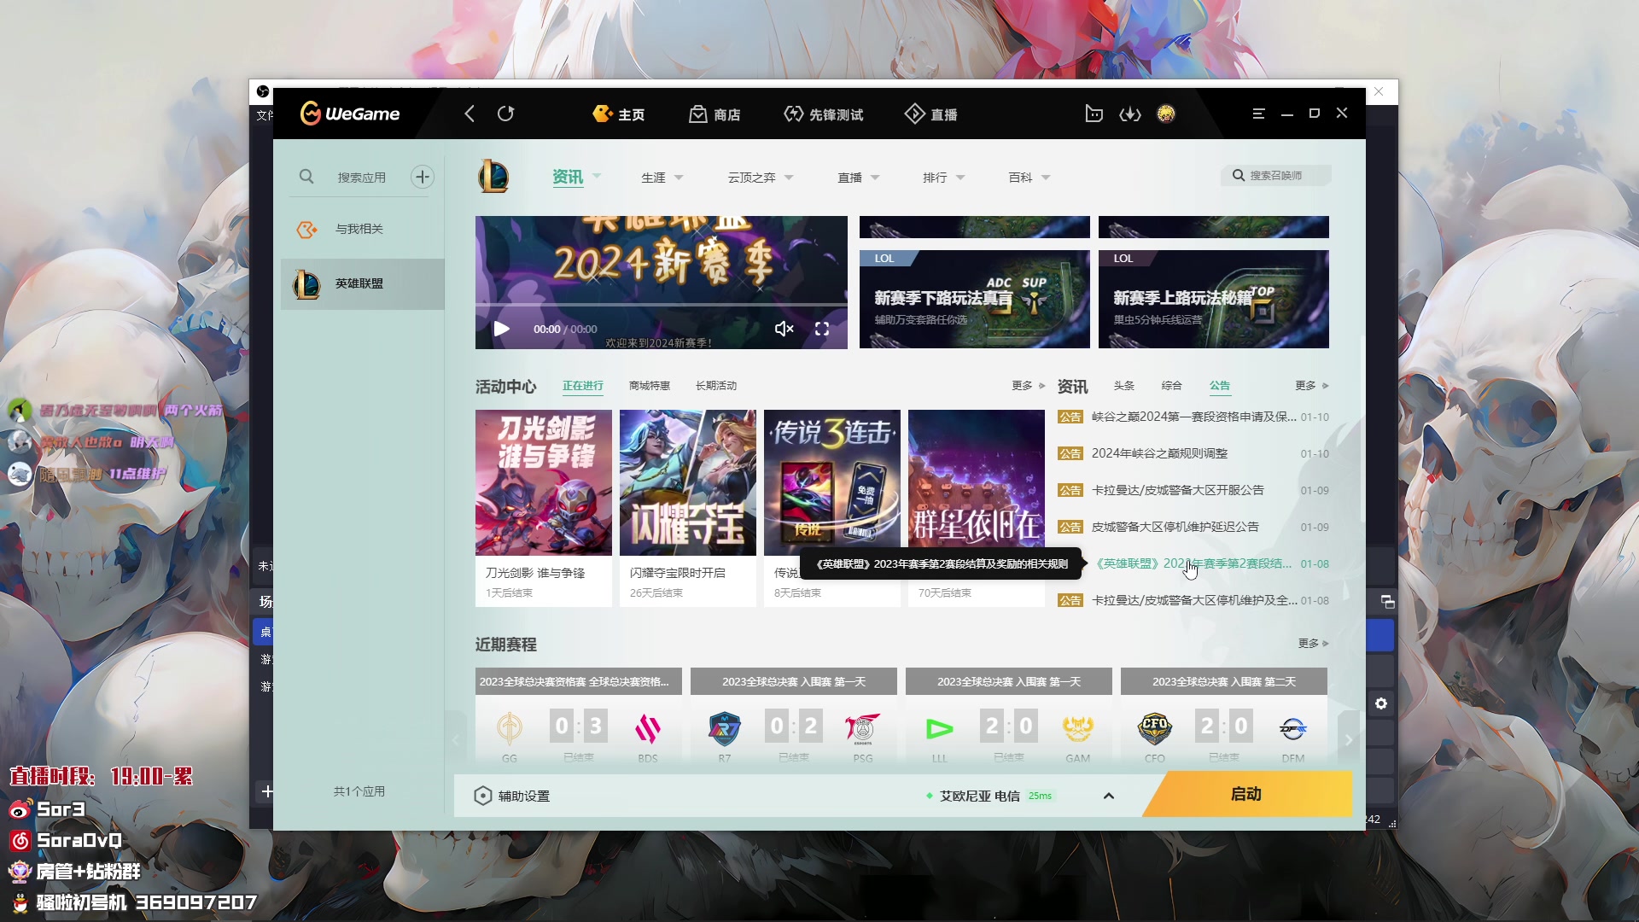Open the 先锋测试 tab

823,114
